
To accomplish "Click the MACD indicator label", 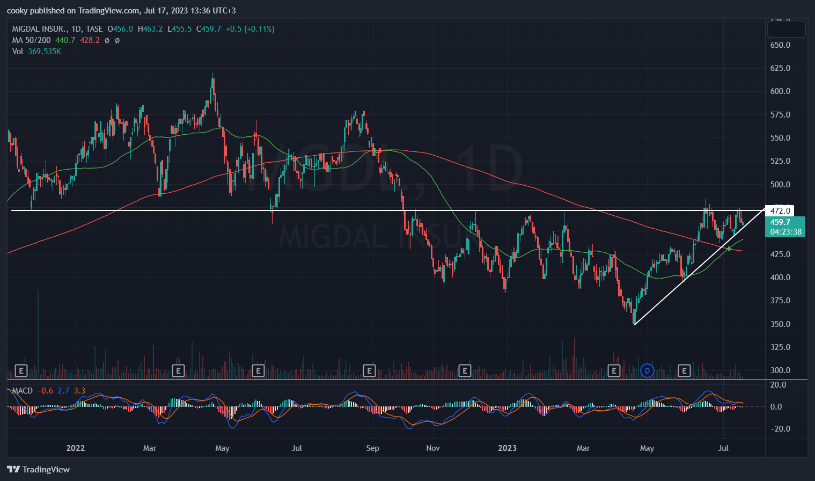I will (x=23, y=391).
